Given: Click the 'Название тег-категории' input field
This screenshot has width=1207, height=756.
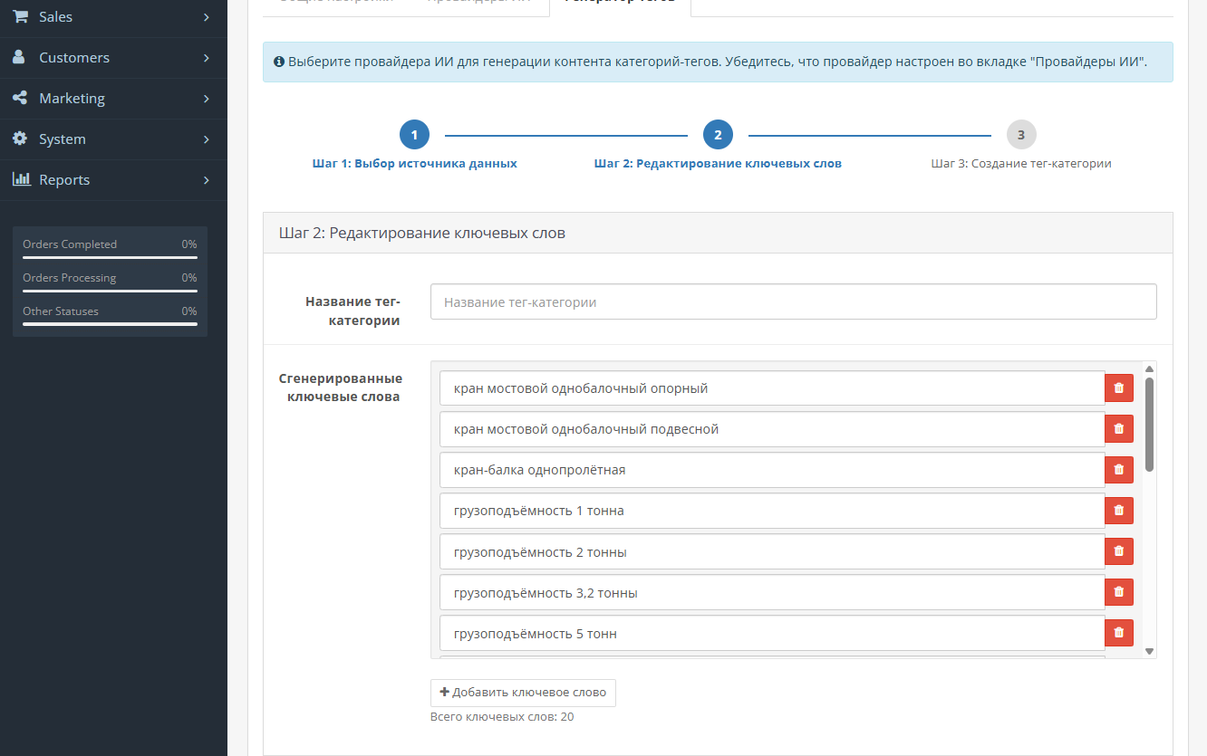Looking at the screenshot, I should point(793,302).
